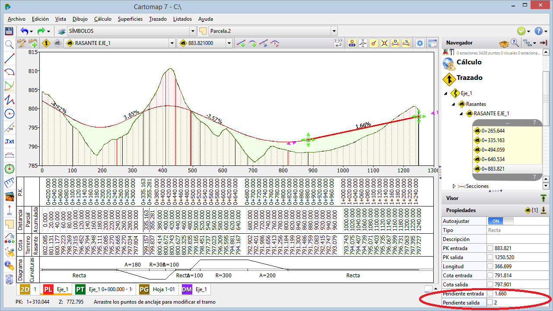Click the Cálculo navigator section
Image resolution: width=553 pixels, height=311 pixels.
coord(469,62)
